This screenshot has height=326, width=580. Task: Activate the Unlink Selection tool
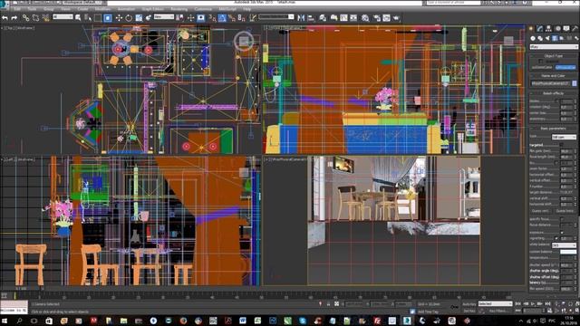[35, 17]
